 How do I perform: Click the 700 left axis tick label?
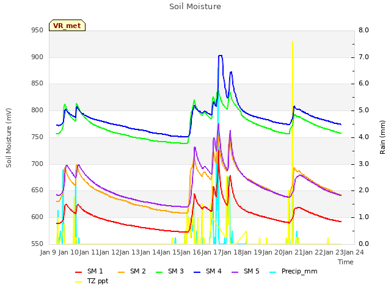tap(37, 164)
